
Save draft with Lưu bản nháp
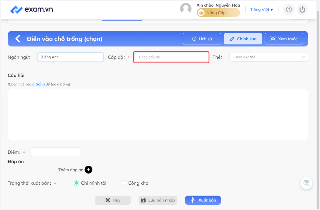[158, 200]
